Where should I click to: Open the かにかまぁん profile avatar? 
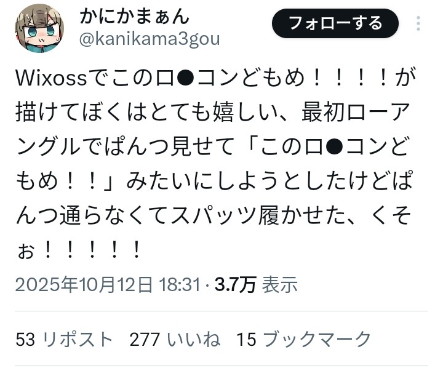(39, 28)
